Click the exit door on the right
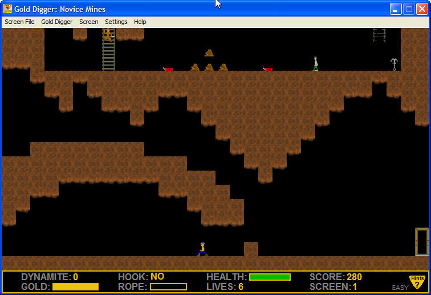This screenshot has width=431, height=295. click(x=421, y=242)
